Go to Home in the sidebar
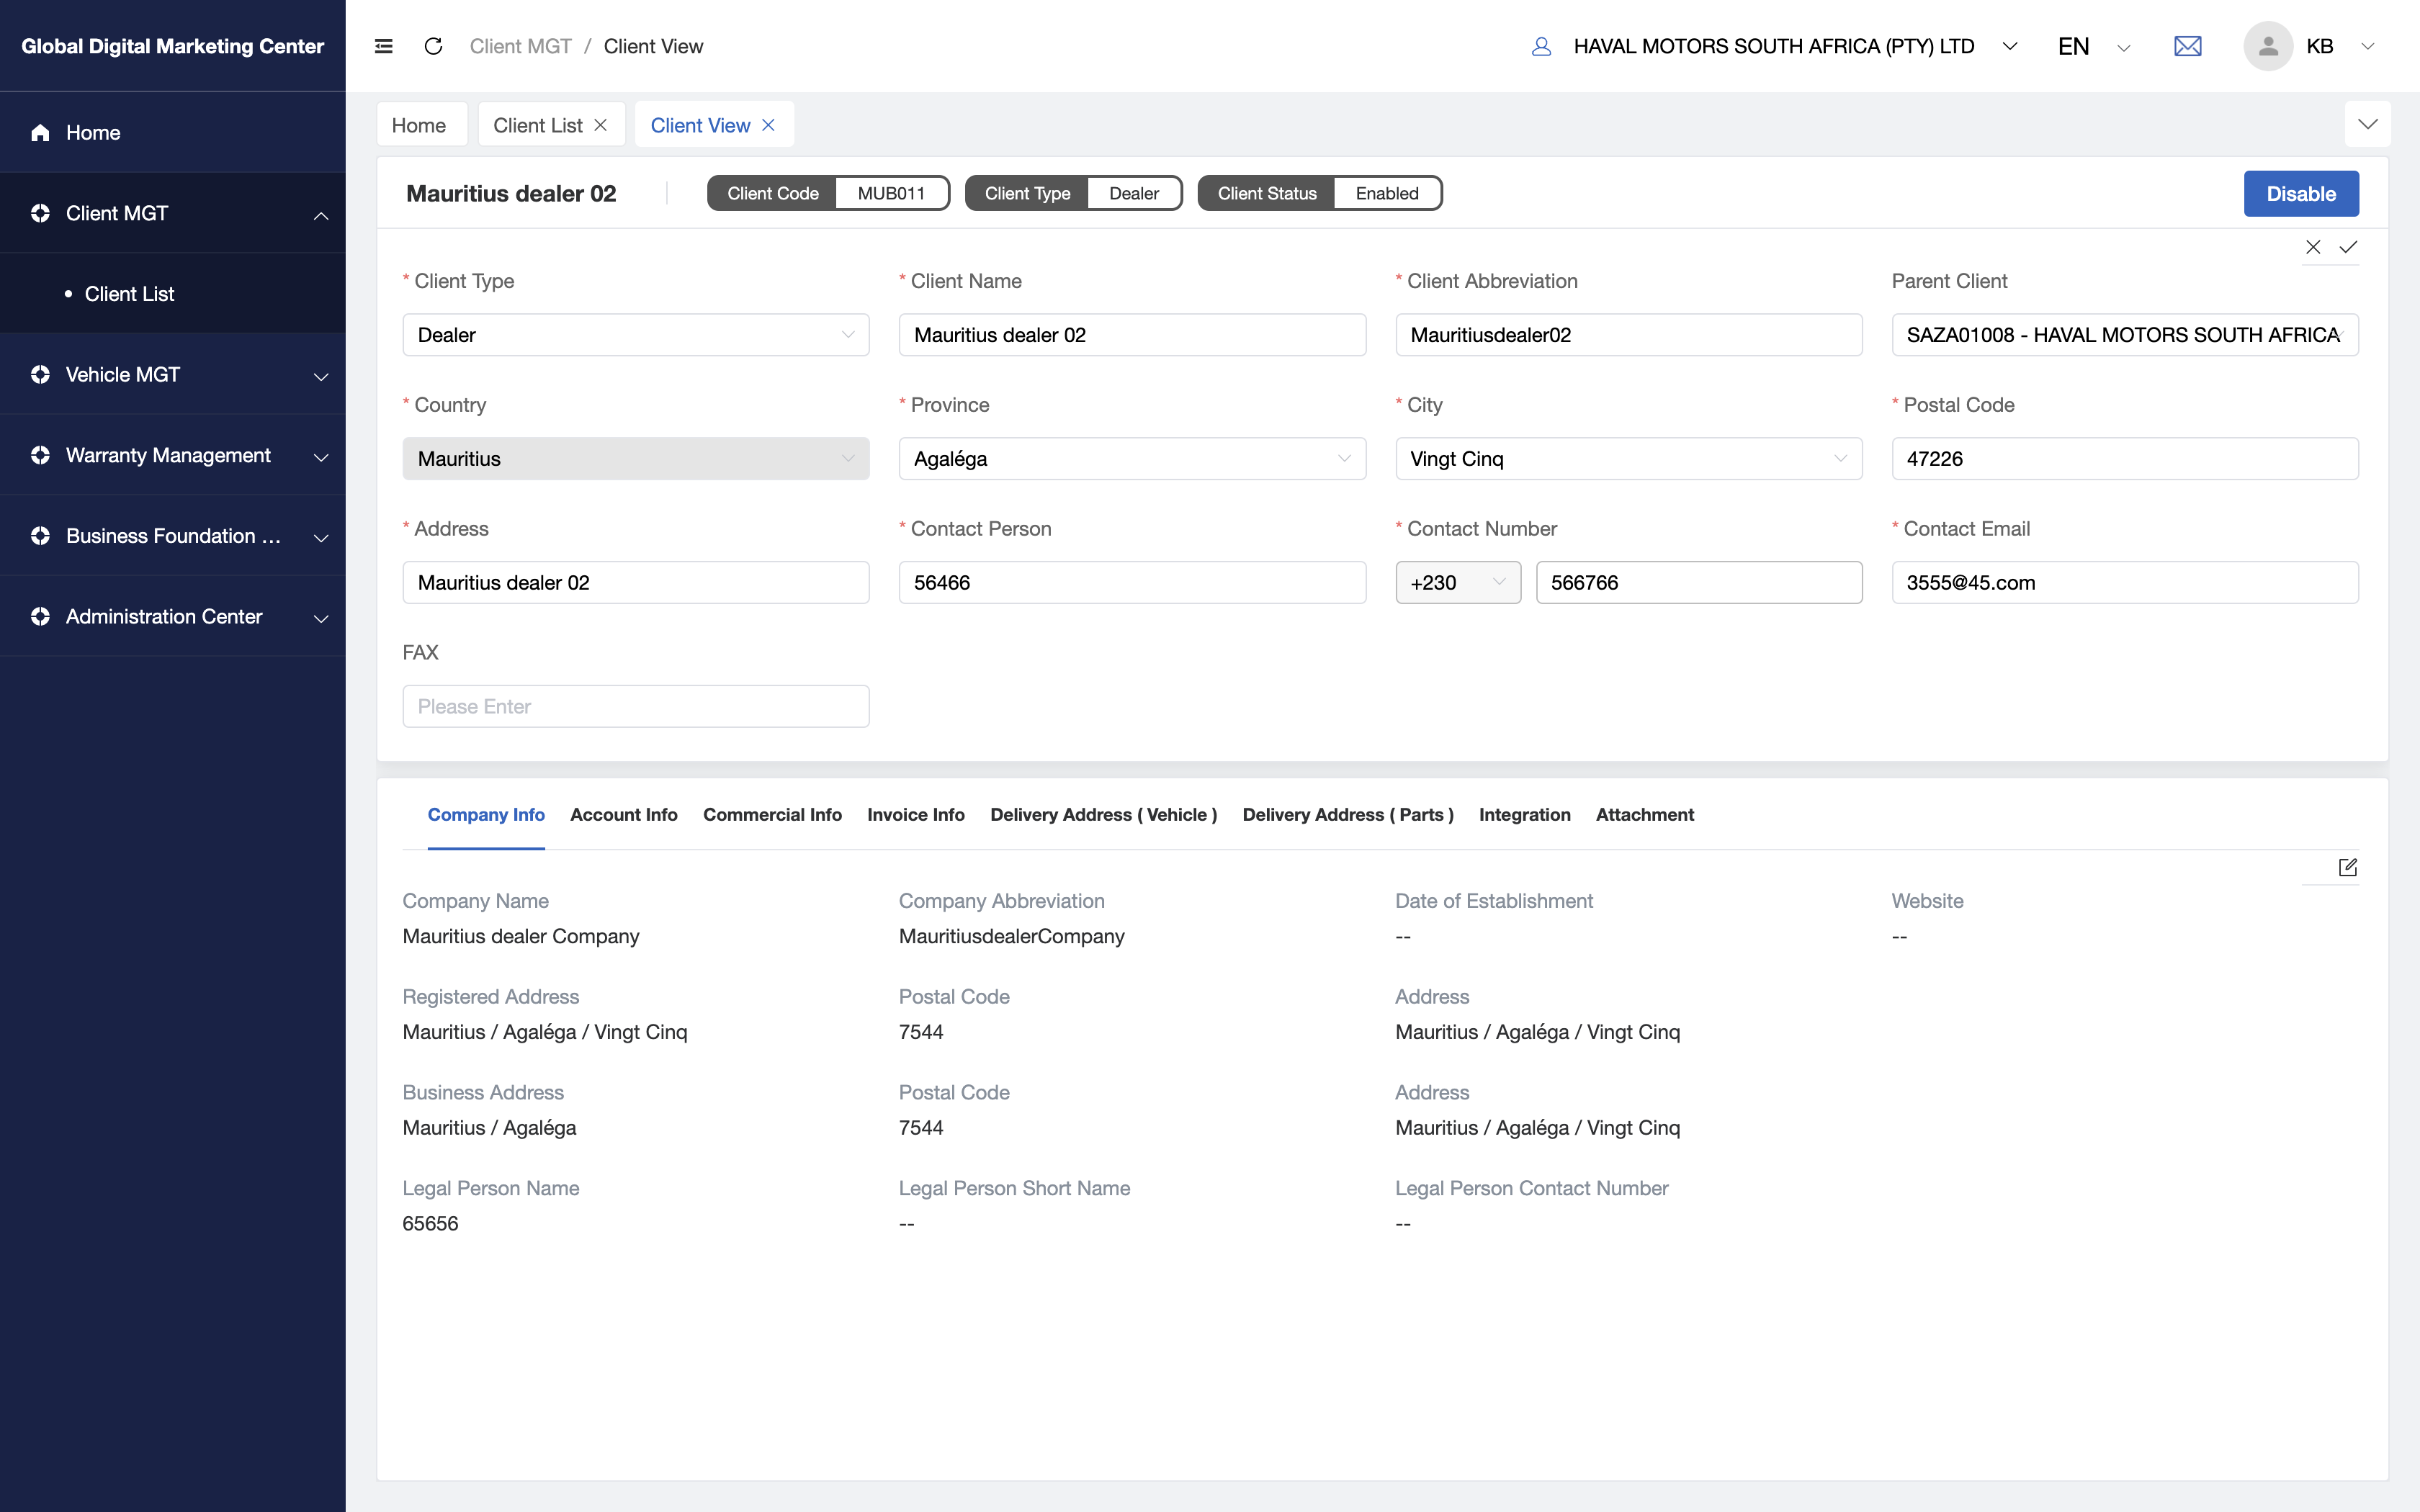The width and height of the screenshot is (2420, 1512). tap(93, 132)
